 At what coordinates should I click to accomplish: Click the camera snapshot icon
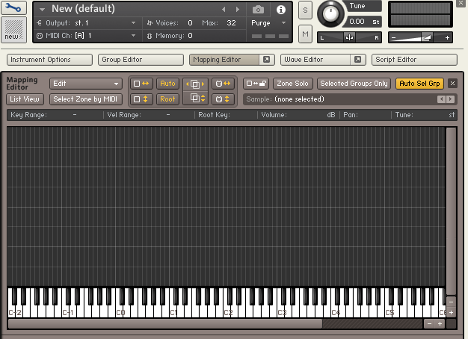258,10
